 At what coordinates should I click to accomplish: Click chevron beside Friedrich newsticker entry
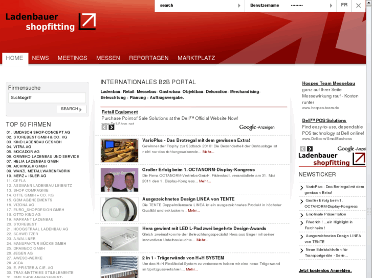pos(302,223)
